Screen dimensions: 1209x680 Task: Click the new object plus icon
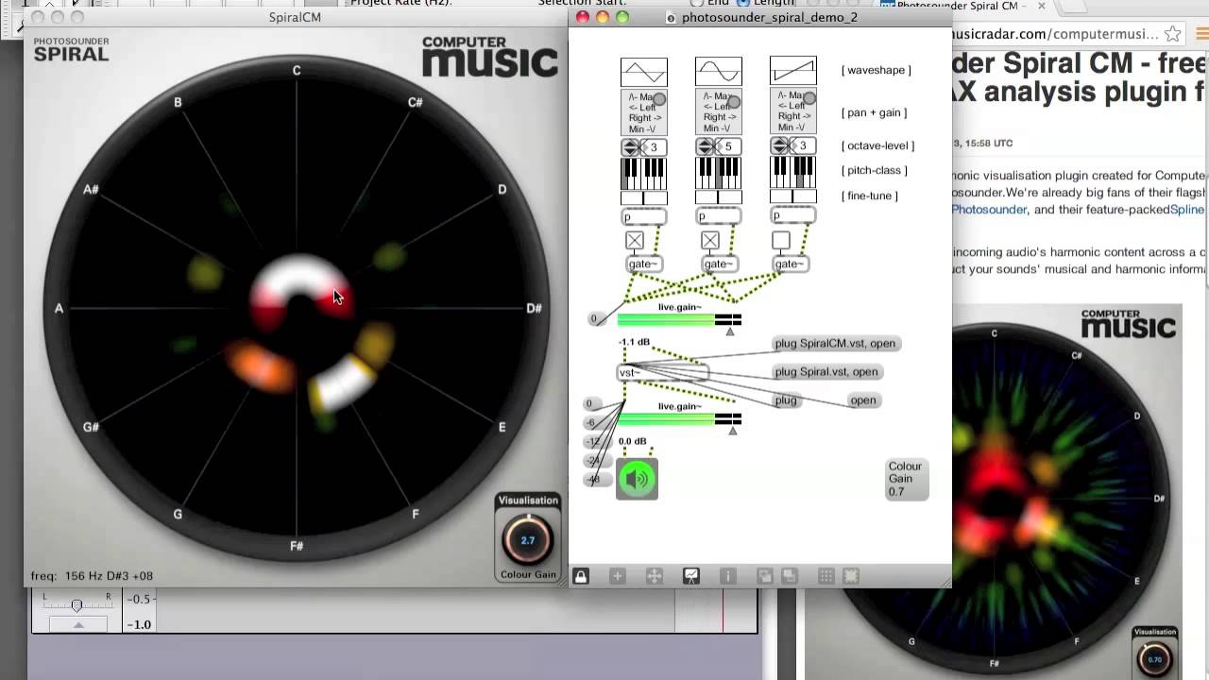click(618, 576)
